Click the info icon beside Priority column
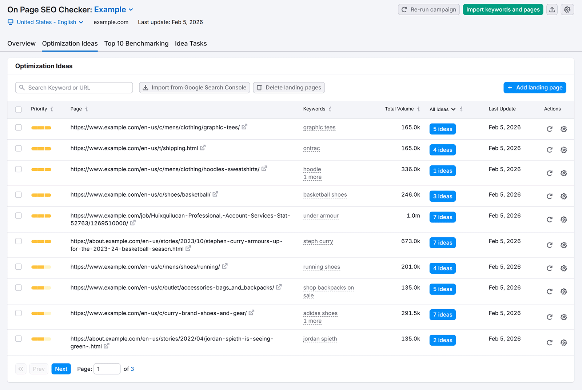582x390 pixels. (52, 109)
